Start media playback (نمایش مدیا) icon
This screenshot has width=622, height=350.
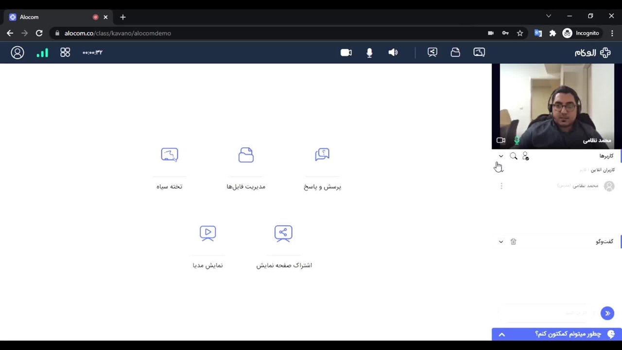pos(207,233)
